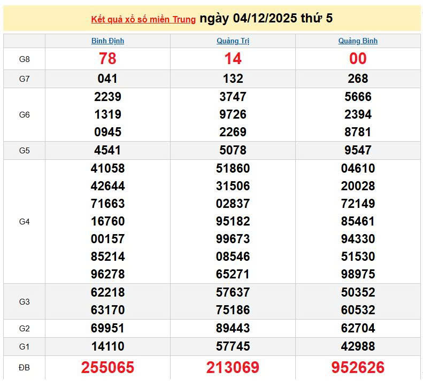Viewport: 423px width, 388px height.
Task: Open the Bình Định province link
Action: (107, 41)
